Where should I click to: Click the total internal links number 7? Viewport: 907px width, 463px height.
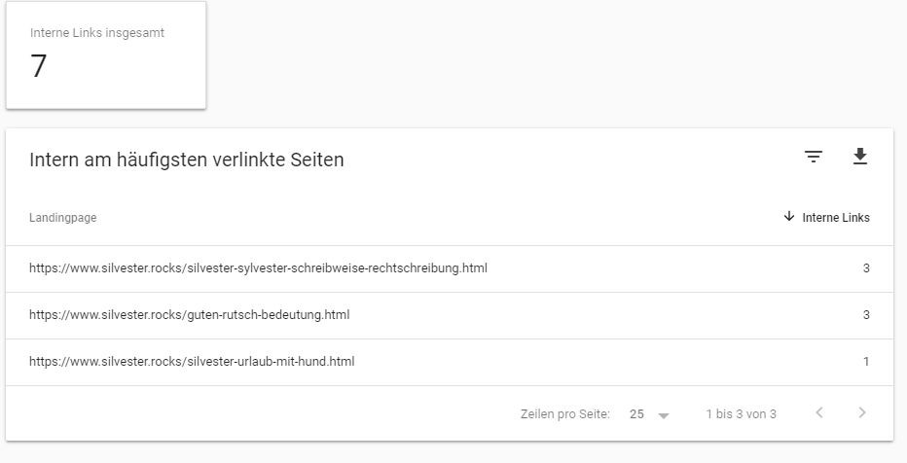[x=39, y=67]
